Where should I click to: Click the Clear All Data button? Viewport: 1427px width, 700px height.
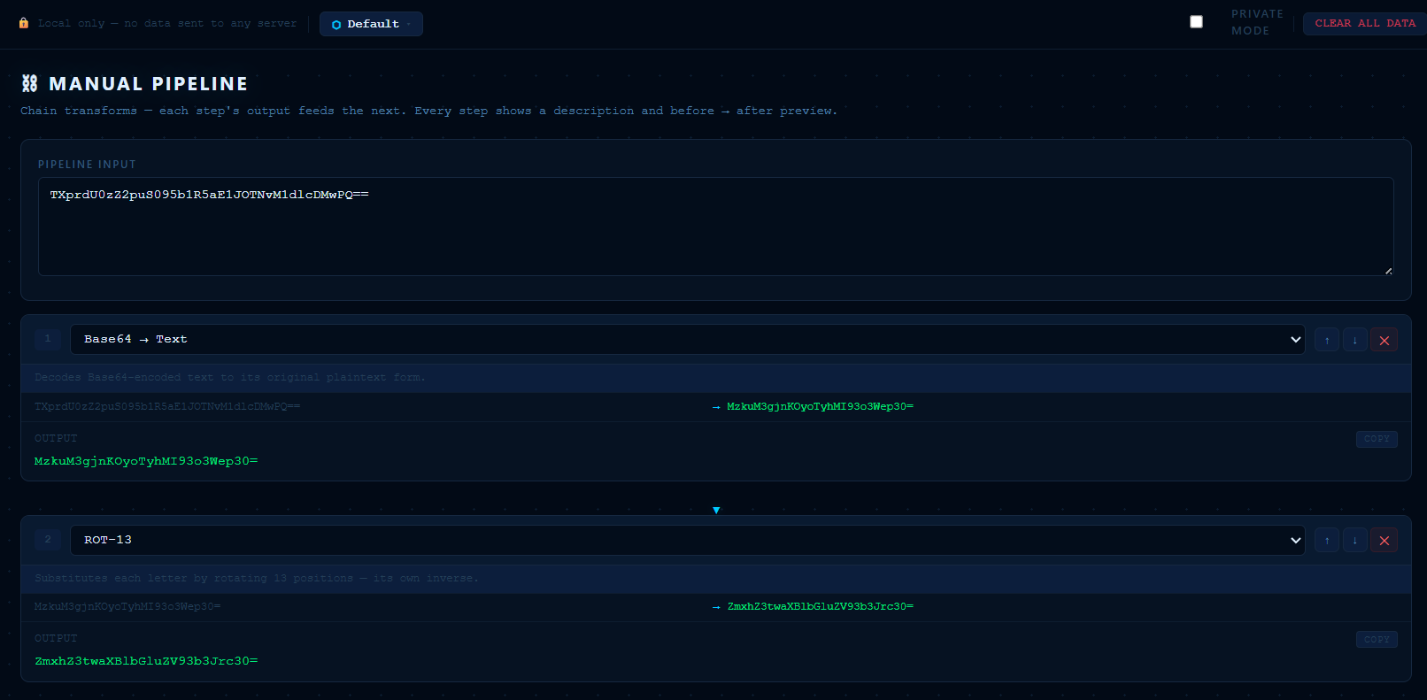1364,23
